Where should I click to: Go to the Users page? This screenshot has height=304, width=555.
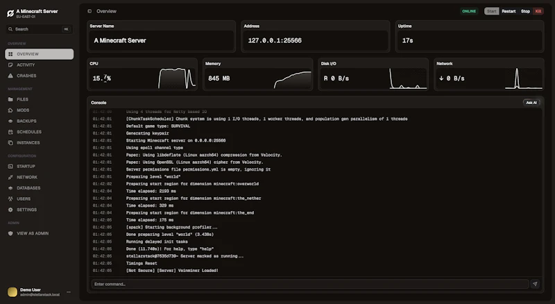click(x=40, y=199)
